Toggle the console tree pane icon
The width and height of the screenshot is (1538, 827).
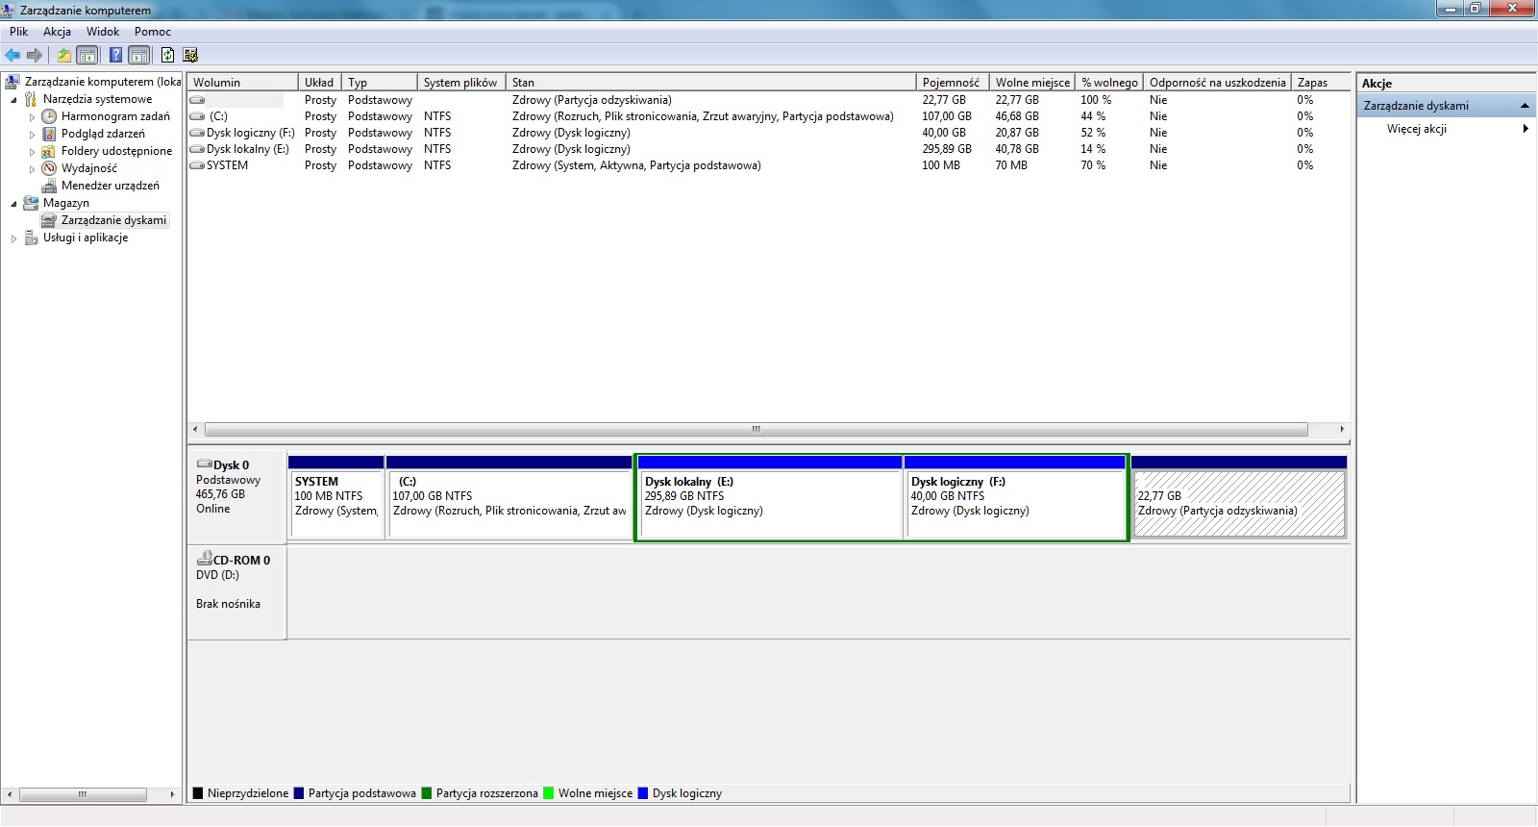tap(87, 55)
